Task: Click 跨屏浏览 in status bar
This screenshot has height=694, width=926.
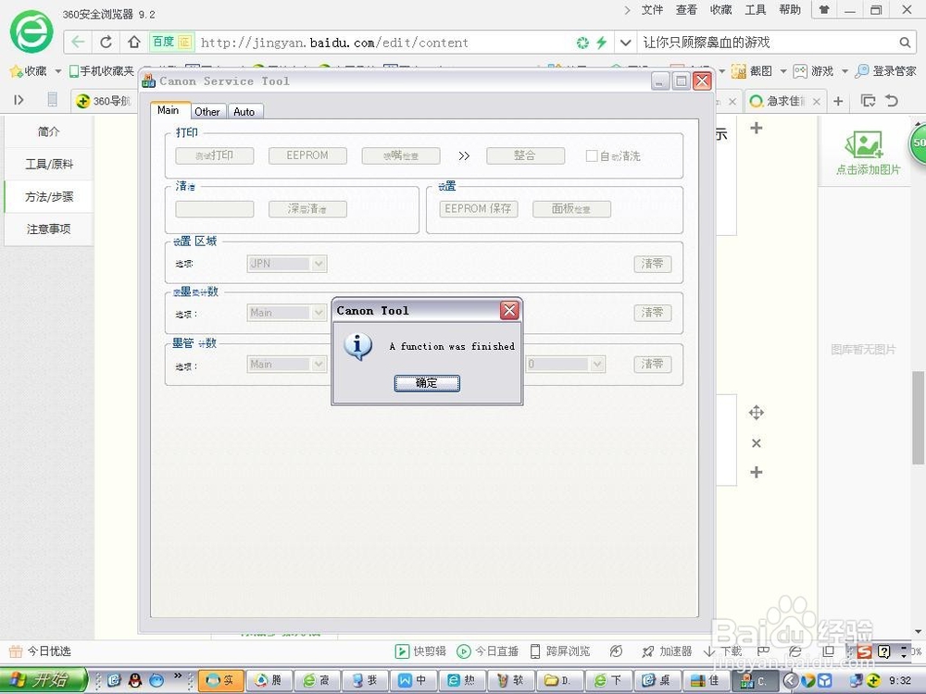Action: tap(560, 651)
